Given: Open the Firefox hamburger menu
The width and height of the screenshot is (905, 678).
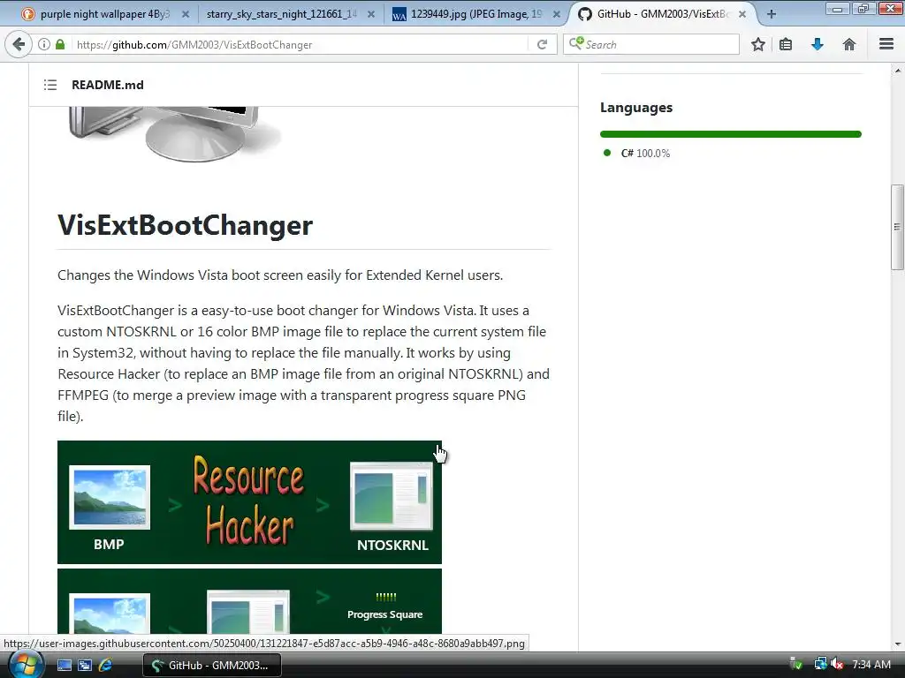Looking at the screenshot, I should click(x=886, y=44).
